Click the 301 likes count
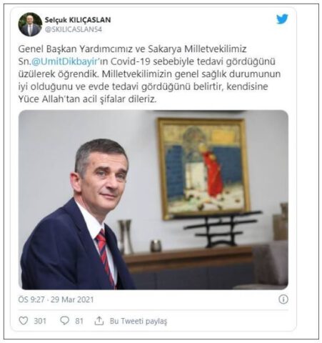The image size is (322, 343). click(x=40, y=321)
